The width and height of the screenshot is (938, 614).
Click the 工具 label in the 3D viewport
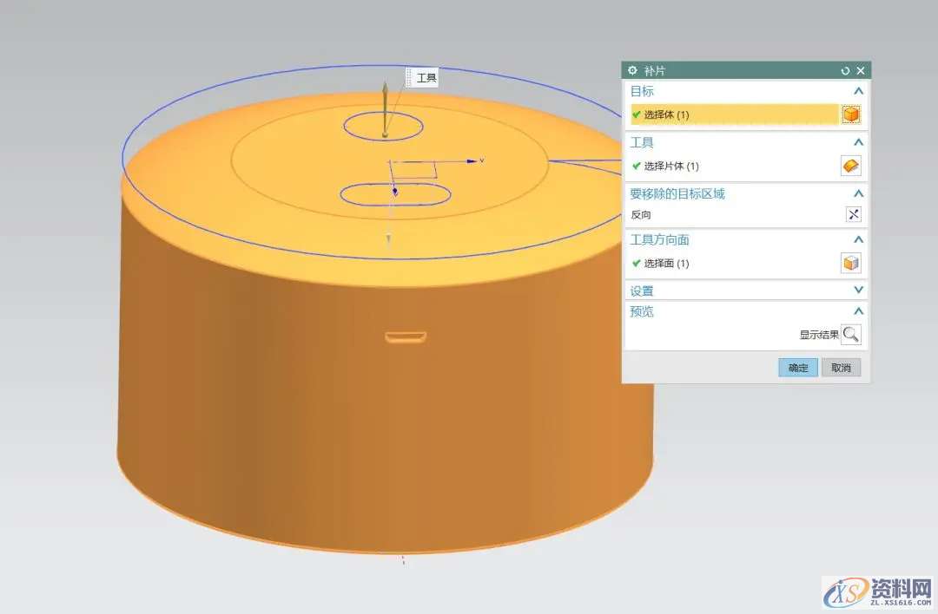426,79
